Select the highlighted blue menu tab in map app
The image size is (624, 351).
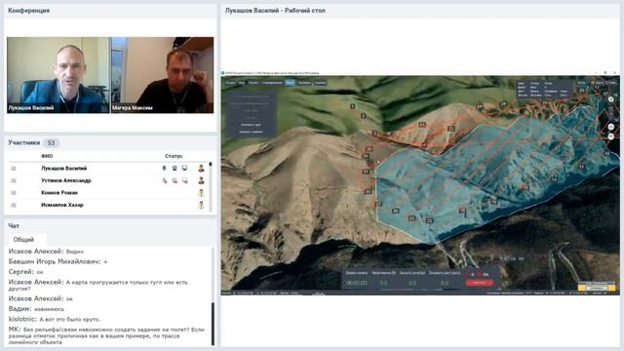(291, 82)
